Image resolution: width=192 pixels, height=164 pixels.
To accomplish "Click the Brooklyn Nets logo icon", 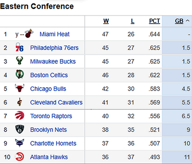I will point(19,130).
